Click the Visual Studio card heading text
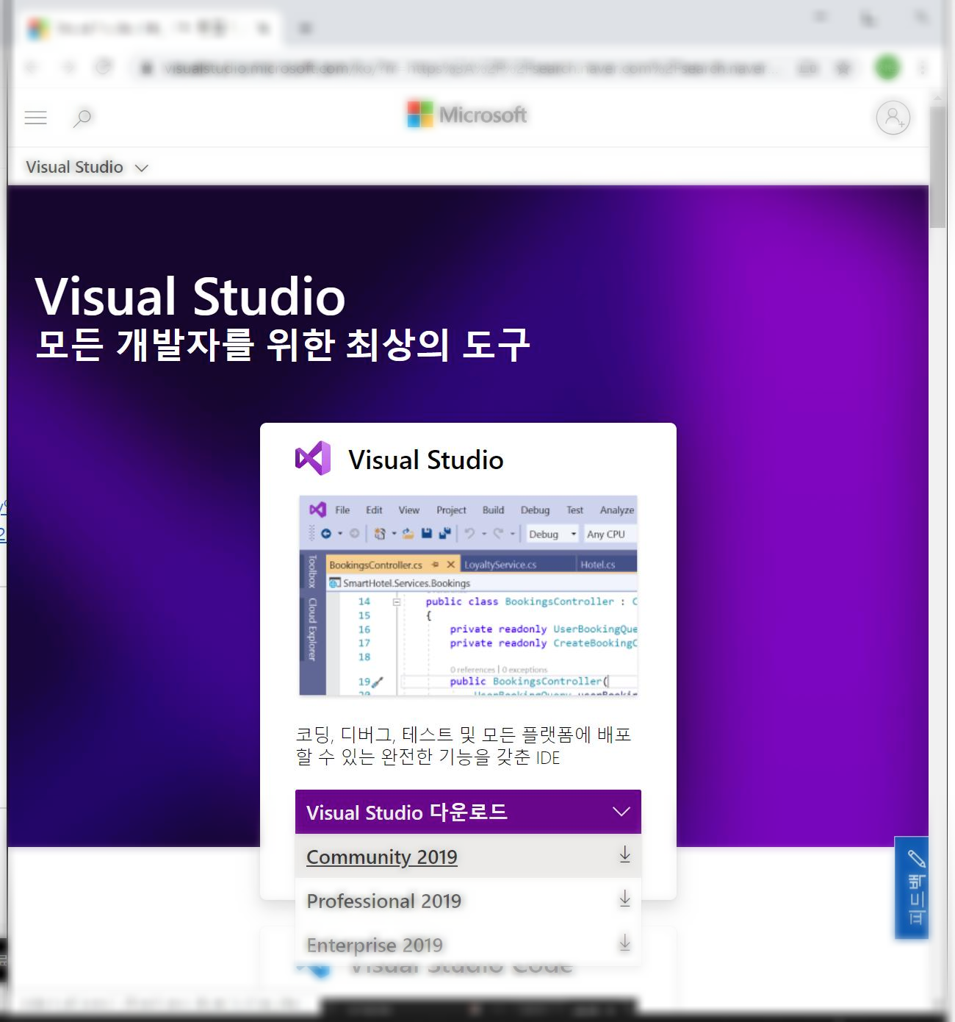 point(426,460)
